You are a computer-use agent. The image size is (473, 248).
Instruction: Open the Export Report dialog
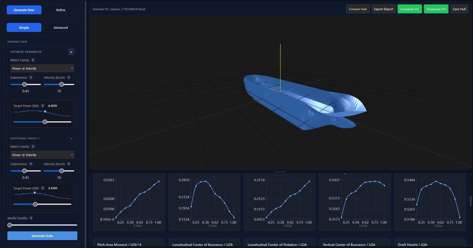(383, 9)
